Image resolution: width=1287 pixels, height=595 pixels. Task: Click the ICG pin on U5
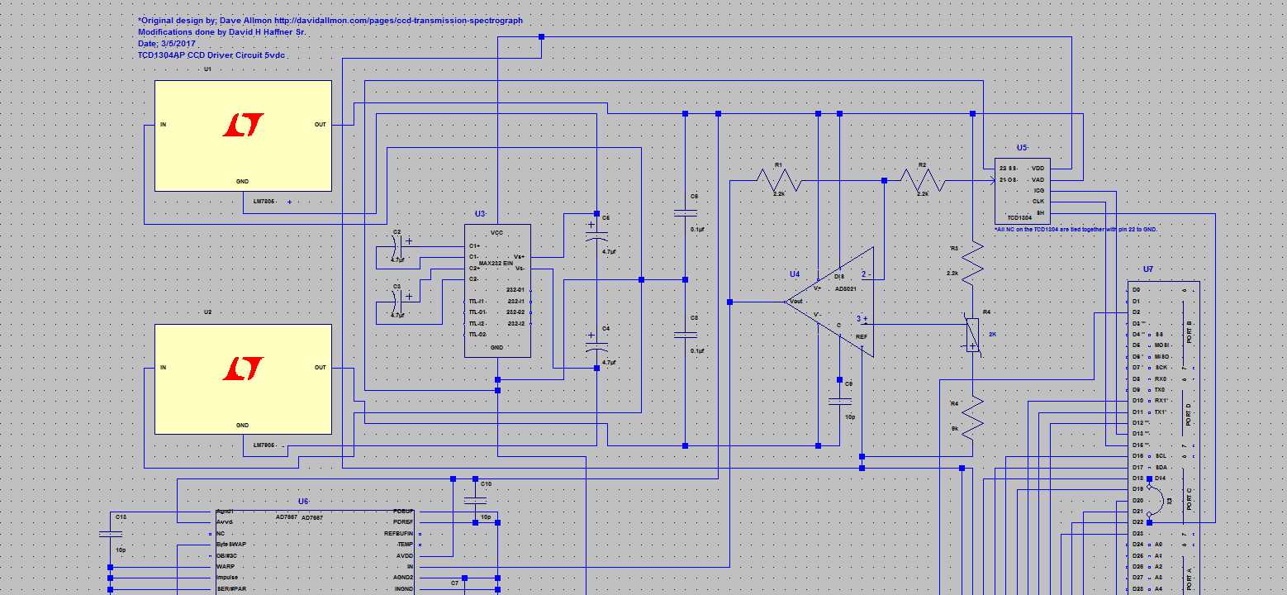point(1038,191)
